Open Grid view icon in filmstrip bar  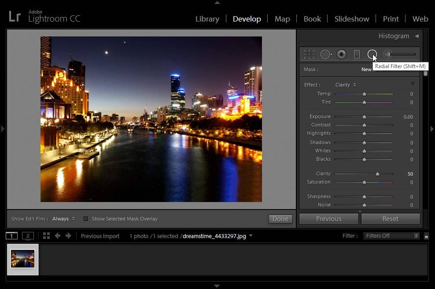click(46, 236)
